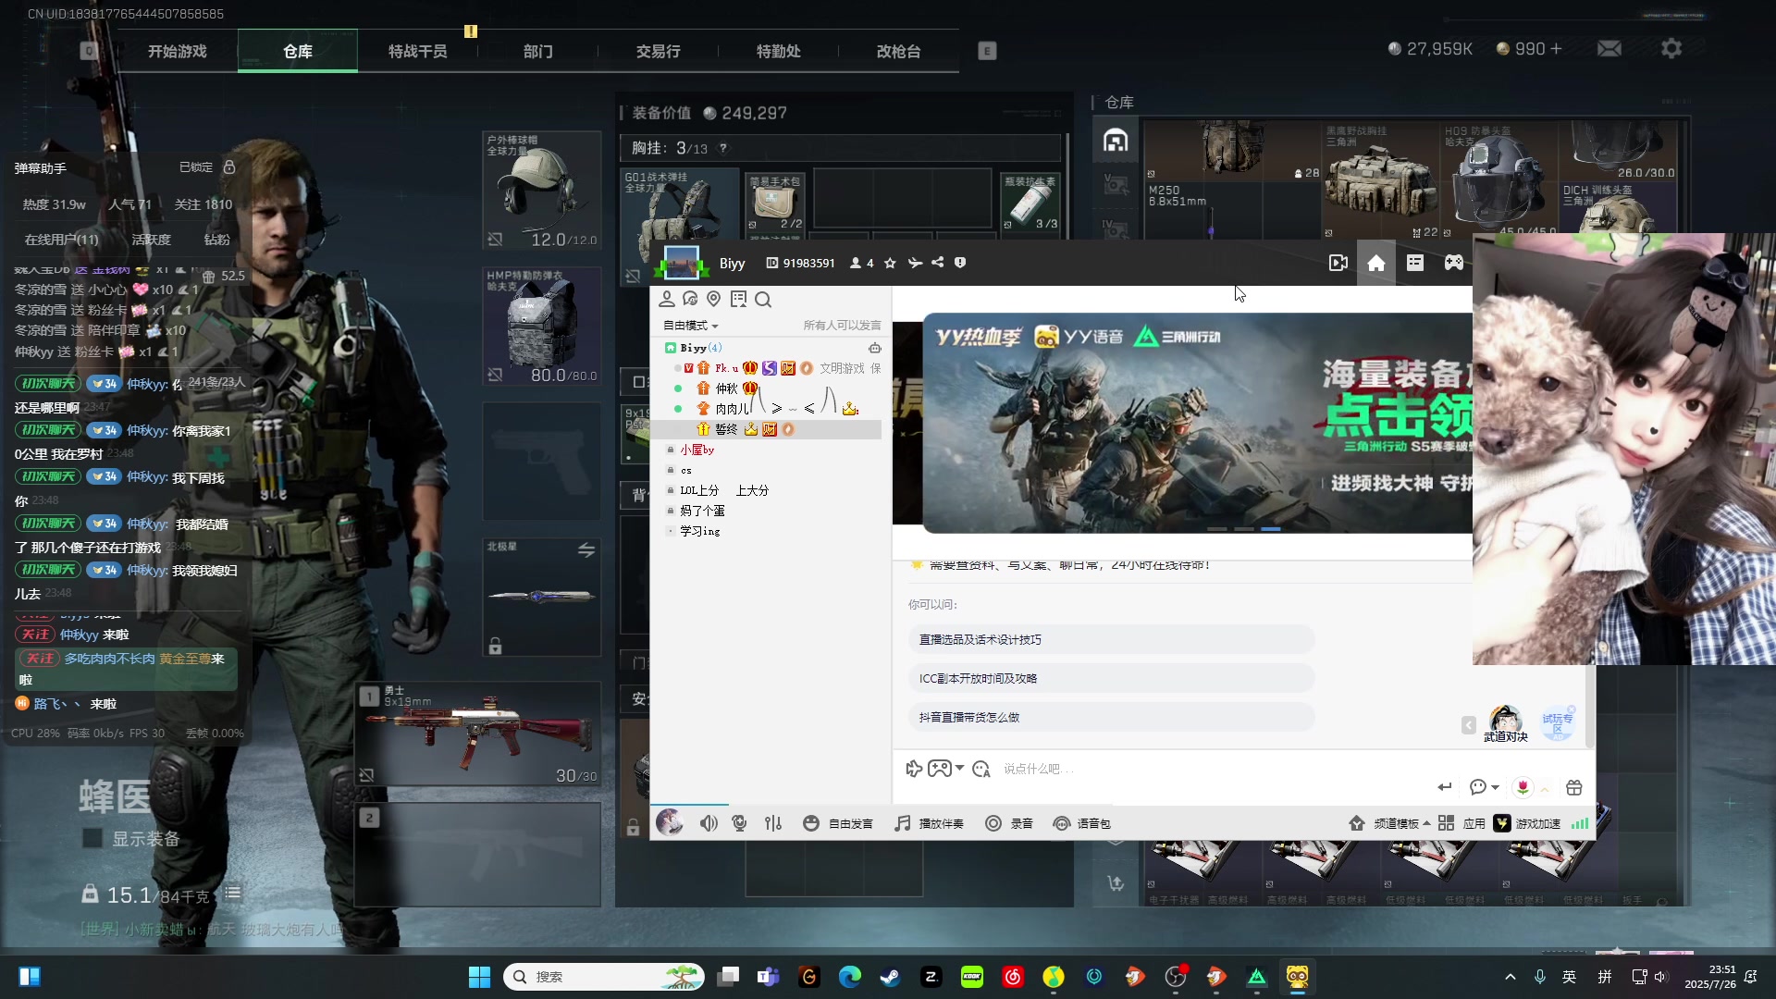The height and width of the screenshot is (999, 1776).
Task: Expand the flower gift up-arrow
Action: tap(1544, 789)
